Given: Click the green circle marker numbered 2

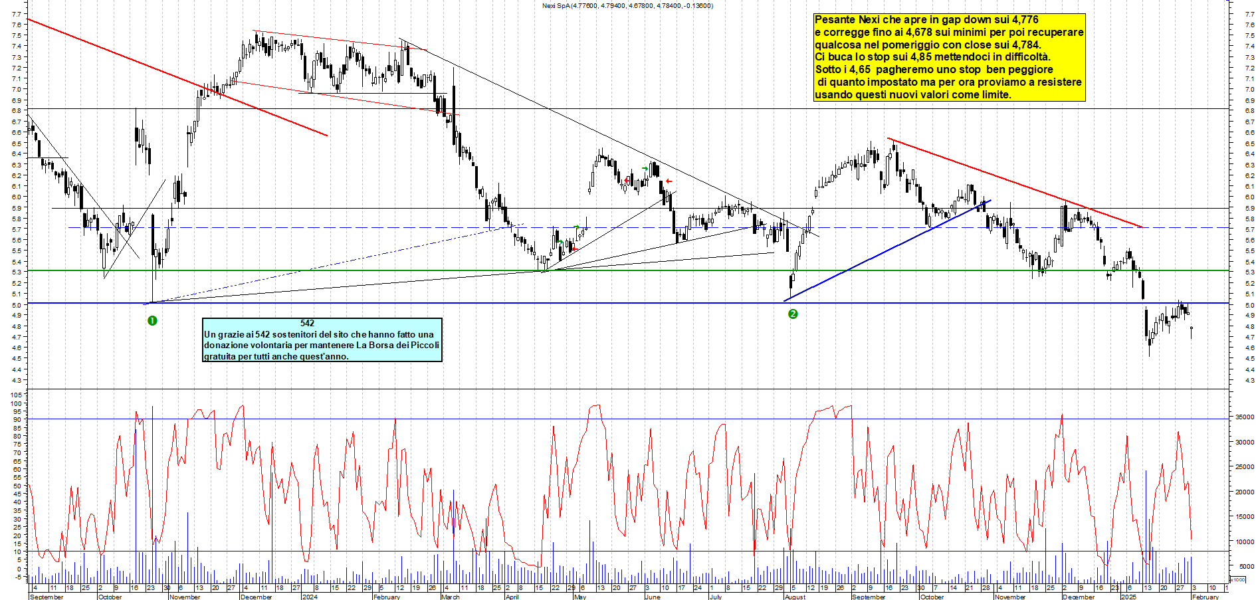Looking at the screenshot, I should (x=793, y=314).
